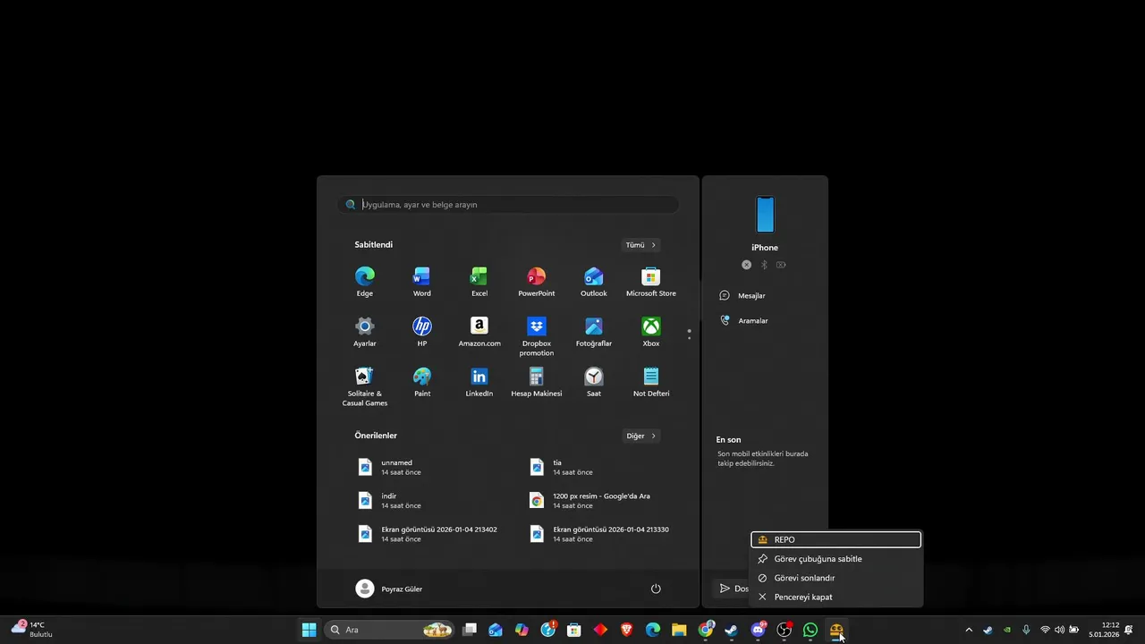Screen dimensions: 1145x644
Task: Show hidden tray icons chevron
Action: pos(969,630)
